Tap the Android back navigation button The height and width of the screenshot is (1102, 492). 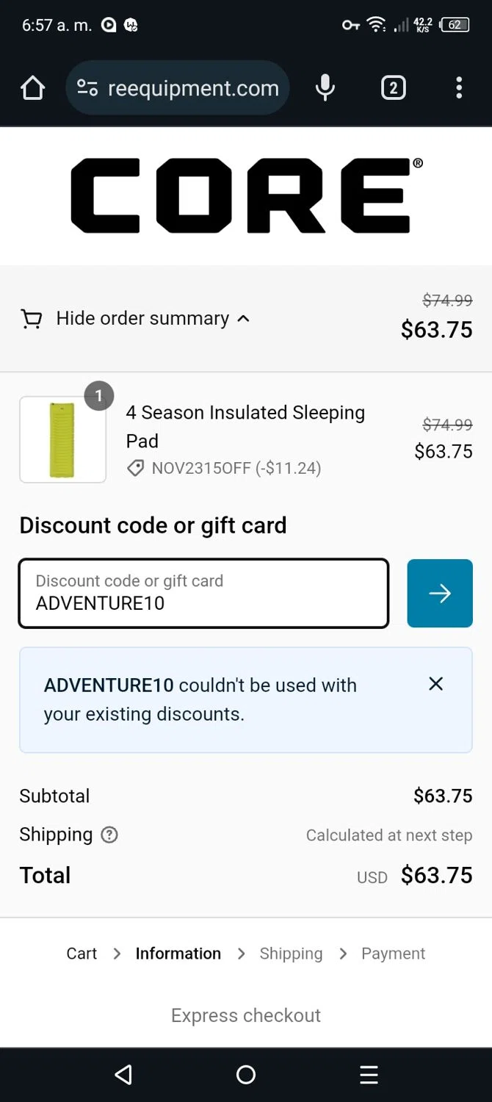click(123, 1075)
